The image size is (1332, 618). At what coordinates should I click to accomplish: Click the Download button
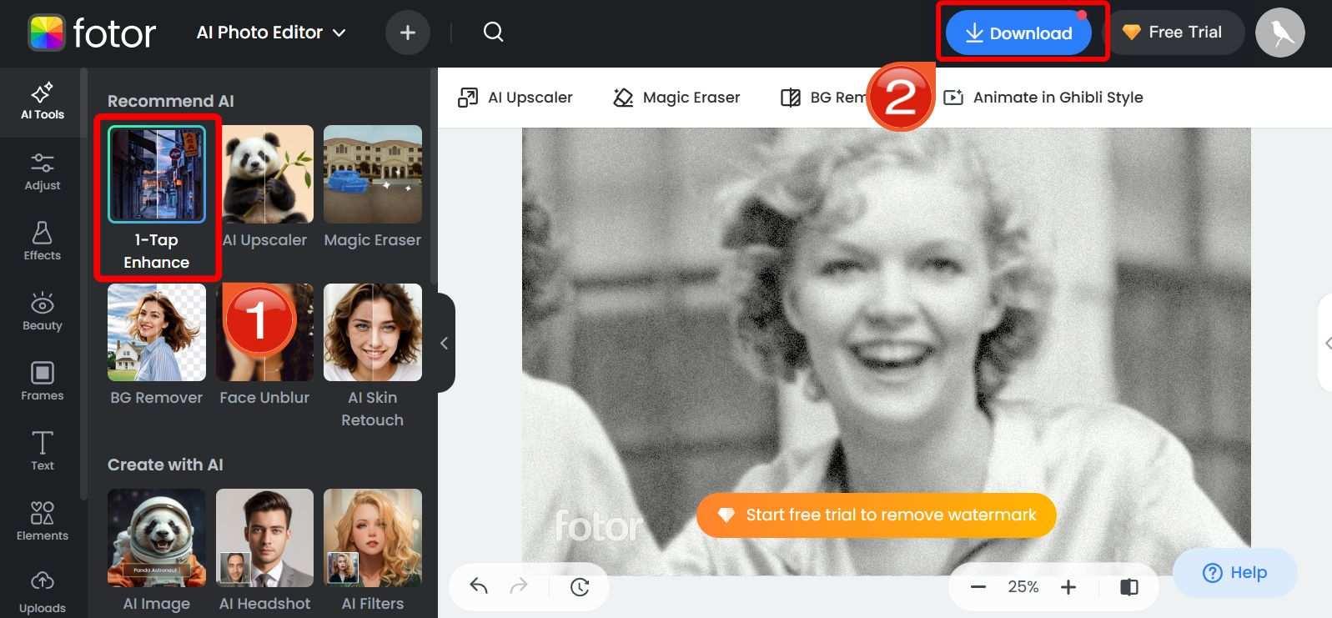1018,33
